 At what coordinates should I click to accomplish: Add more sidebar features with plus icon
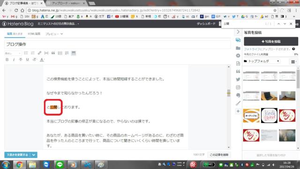click(238, 111)
